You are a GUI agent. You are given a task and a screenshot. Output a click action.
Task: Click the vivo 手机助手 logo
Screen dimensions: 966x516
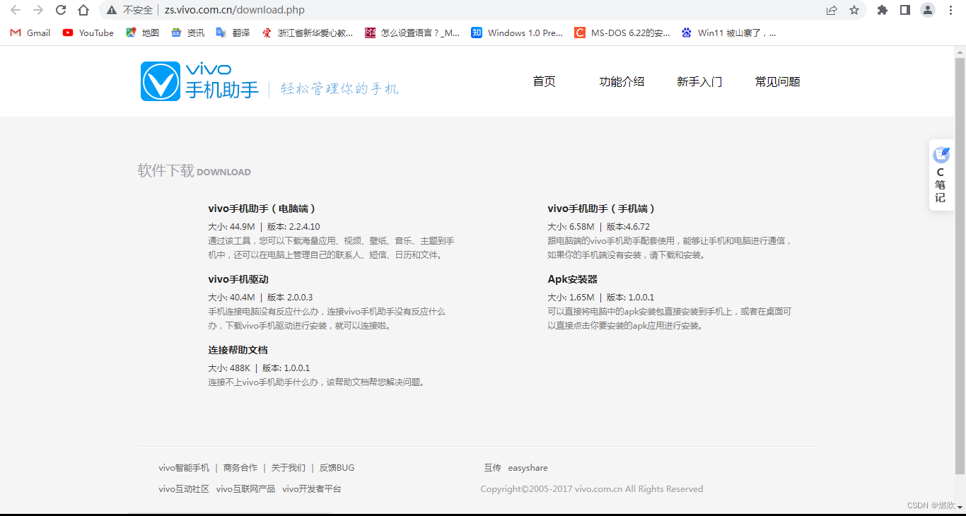click(x=199, y=81)
